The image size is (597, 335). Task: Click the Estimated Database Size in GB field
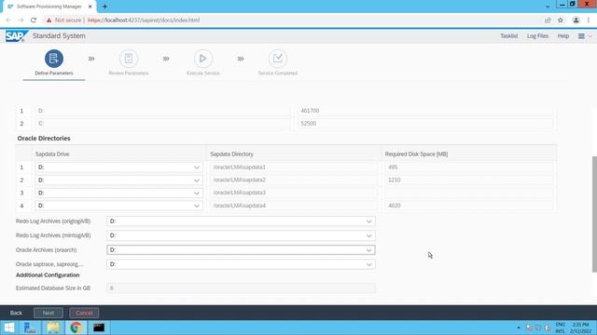click(241, 288)
